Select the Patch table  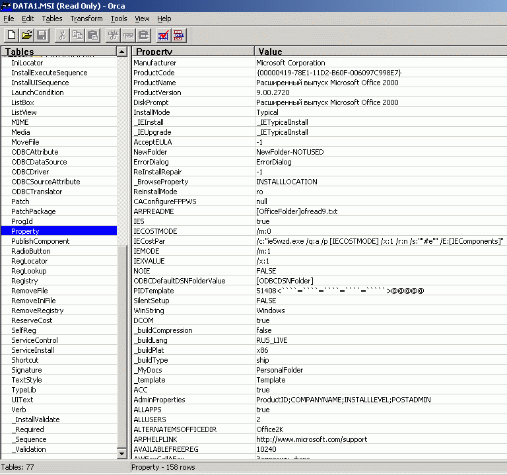pos(20,201)
